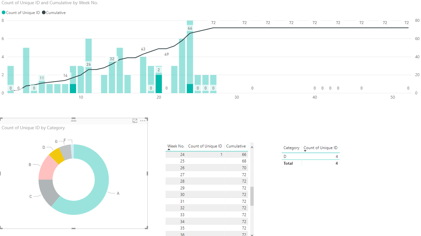The image size is (421, 236).
Task: Click the combo chart title text
Action: click(50, 3)
